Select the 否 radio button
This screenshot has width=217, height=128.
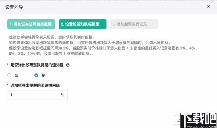pos(9,75)
